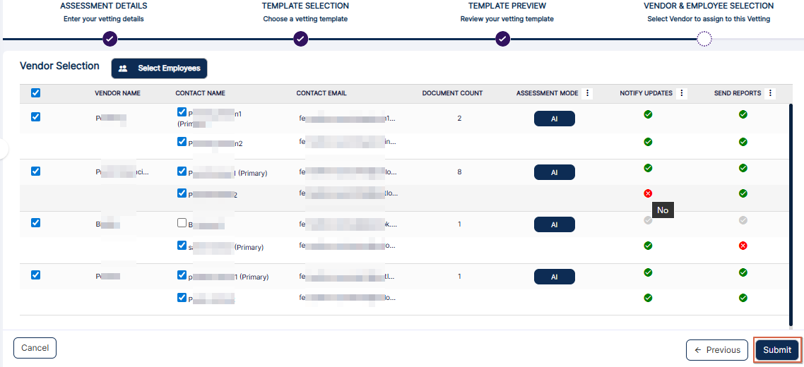Click the red cross icon under Send Reports
The image size is (804, 367).
click(x=743, y=246)
